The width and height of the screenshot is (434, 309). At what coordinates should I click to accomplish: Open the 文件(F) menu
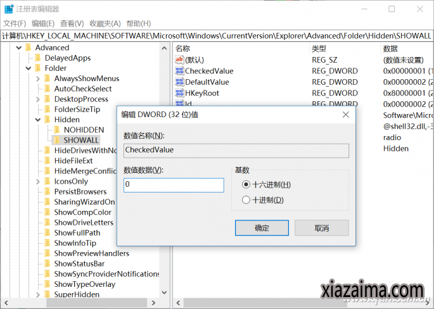(15, 23)
